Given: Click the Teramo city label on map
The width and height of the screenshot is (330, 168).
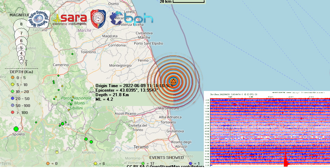Looking at the screenshot, I should click(x=141, y=147).
